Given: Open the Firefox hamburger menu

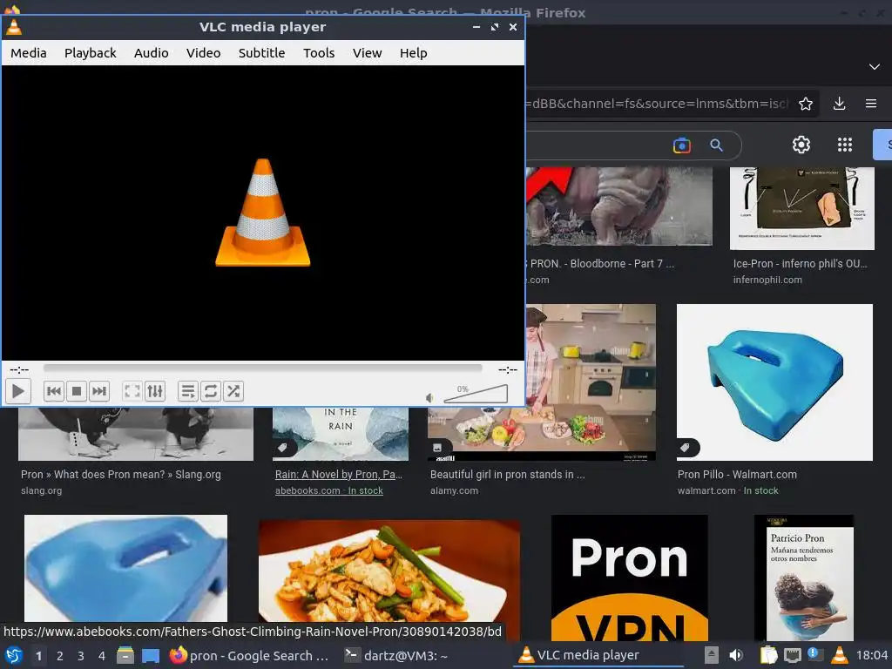Looking at the screenshot, I should tap(871, 104).
